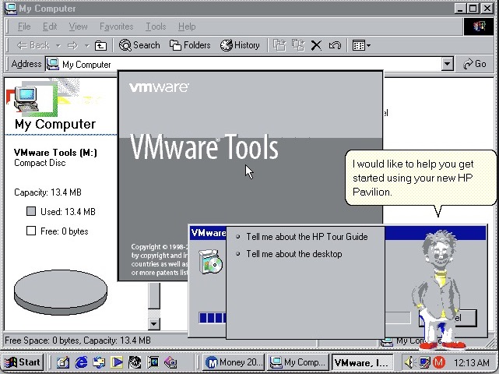The height and width of the screenshot is (374, 499).
Task: Expand the Back button history arrow
Action: [58, 45]
